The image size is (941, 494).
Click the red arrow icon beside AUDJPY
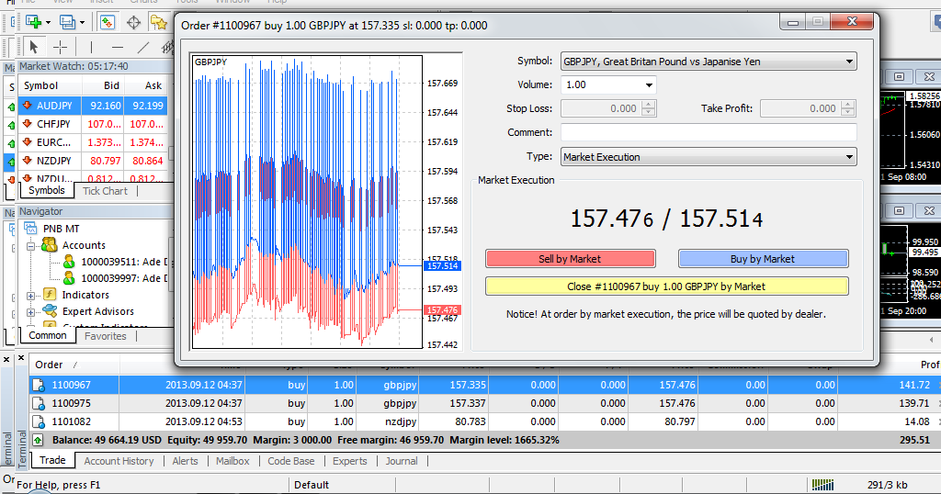[27, 105]
